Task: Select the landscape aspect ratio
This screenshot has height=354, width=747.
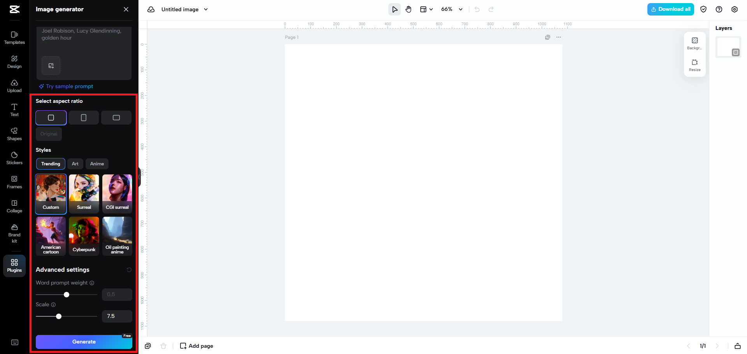Action: point(116,118)
